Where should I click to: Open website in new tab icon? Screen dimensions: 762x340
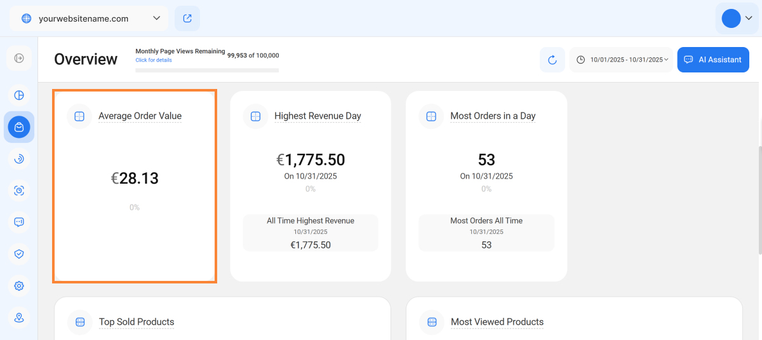point(187,18)
